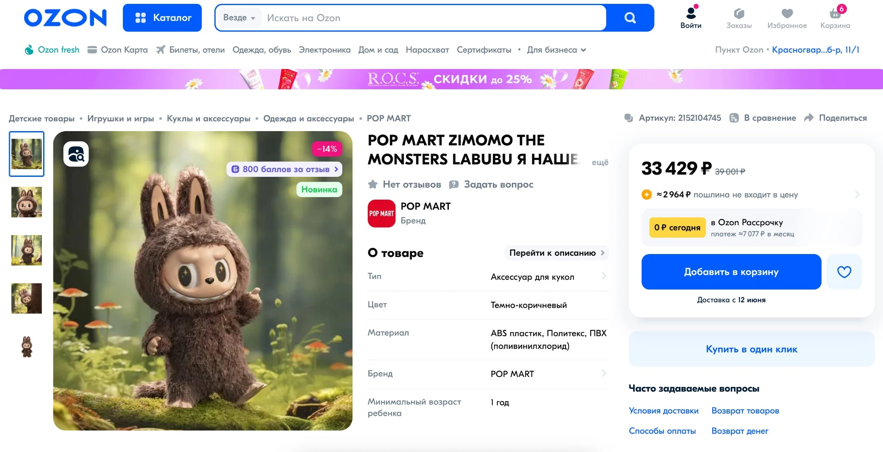Image resolution: width=883 pixels, height=452 pixels.
Task: Select the fifth white-background Labubu thumbnail
Action: pyautogui.click(x=27, y=347)
